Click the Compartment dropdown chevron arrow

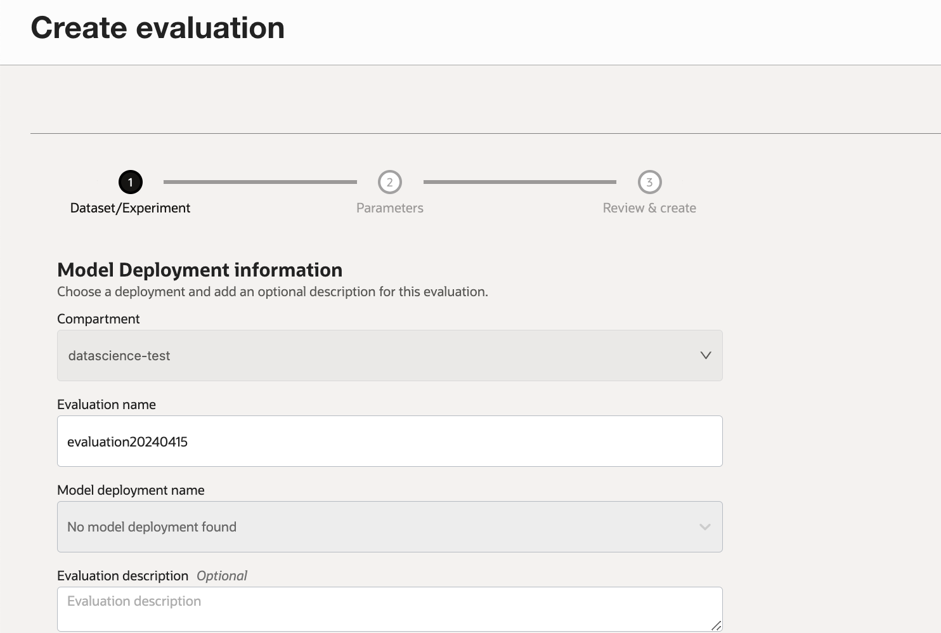coord(705,355)
